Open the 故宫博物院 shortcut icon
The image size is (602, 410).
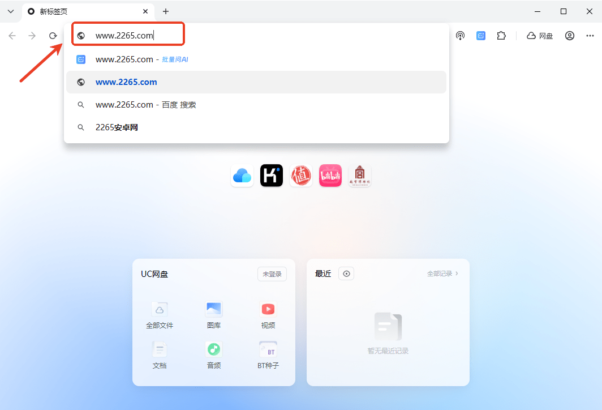[x=359, y=176]
